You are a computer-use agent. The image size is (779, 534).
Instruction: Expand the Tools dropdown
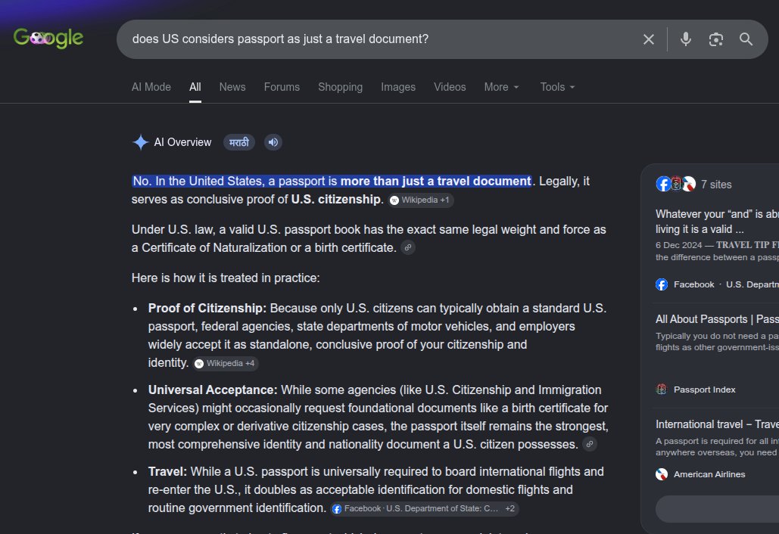click(x=557, y=87)
